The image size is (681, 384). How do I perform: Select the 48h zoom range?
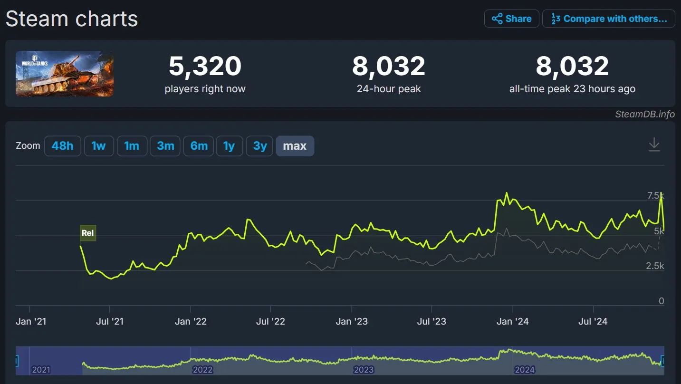pyautogui.click(x=62, y=146)
